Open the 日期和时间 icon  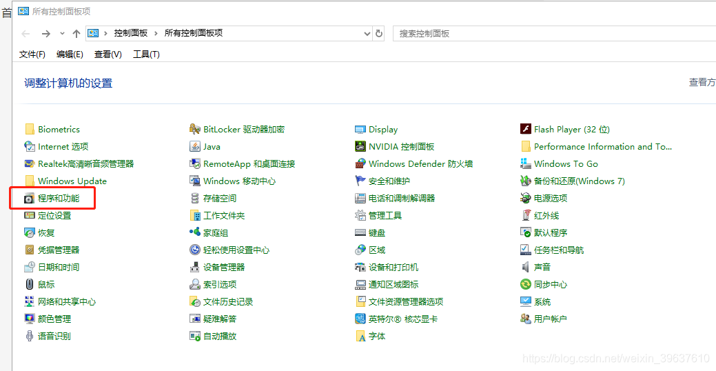coord(30,267)
